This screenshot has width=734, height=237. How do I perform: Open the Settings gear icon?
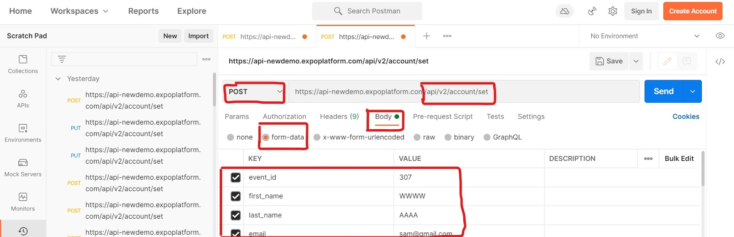[613, 11]
